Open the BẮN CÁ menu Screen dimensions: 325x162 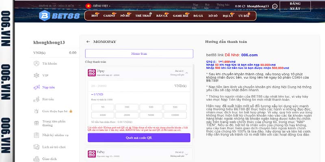162,16
